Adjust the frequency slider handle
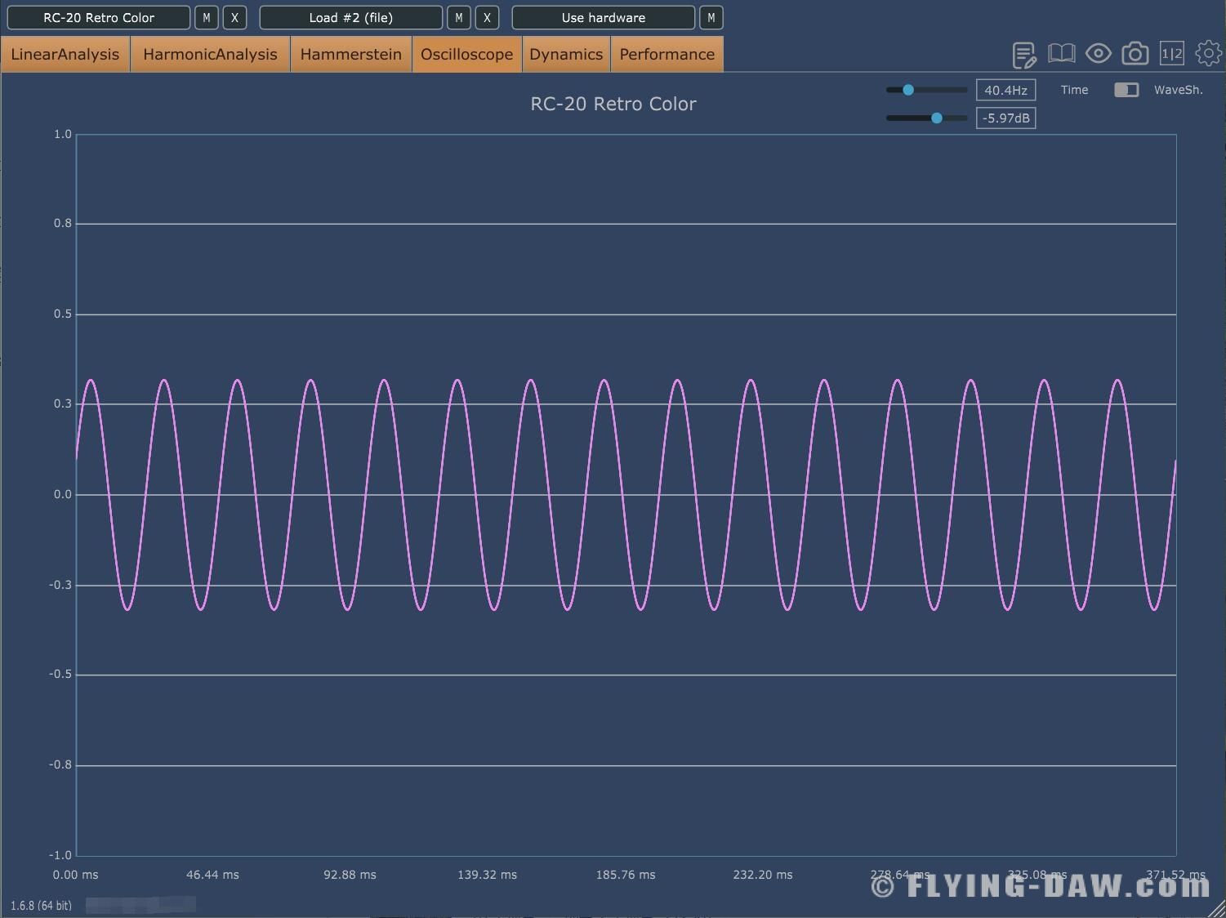This screenshot has width=1226, height=918. pyautogui.click(x=908, y=90)
